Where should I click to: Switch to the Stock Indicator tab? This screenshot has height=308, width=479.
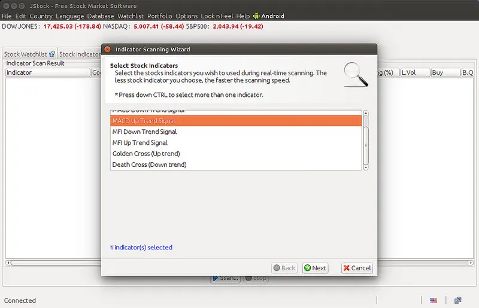pyautogui.click(x=80, y=54)
